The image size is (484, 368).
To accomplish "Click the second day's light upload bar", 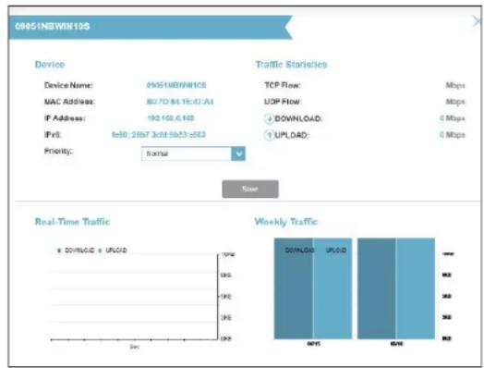I will (416, 288).
